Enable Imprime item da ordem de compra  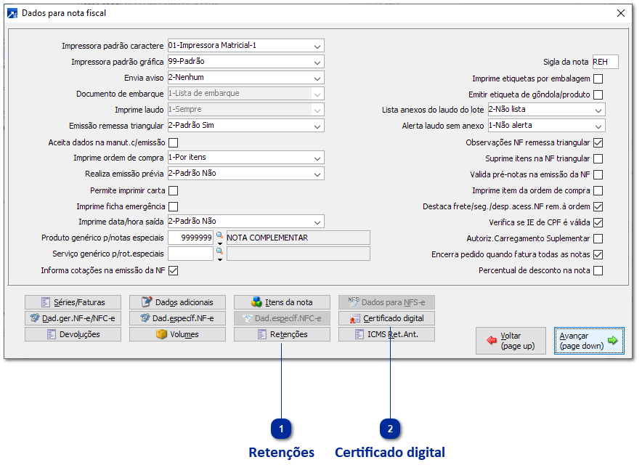point(598,190)
